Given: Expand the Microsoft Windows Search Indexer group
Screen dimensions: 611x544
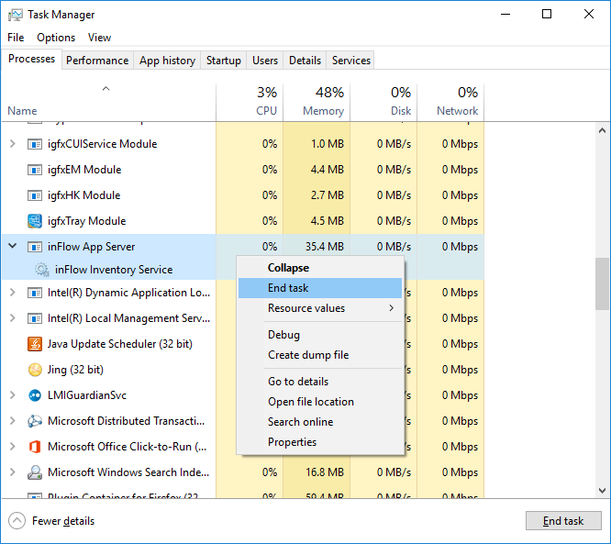Looking at the screenshot, I should pos(13,472).
